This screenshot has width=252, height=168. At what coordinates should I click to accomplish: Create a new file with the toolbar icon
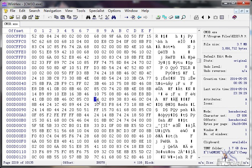coord(6,17)
